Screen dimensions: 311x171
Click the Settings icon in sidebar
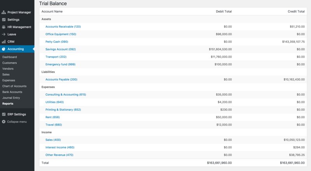tap(3, 20)
